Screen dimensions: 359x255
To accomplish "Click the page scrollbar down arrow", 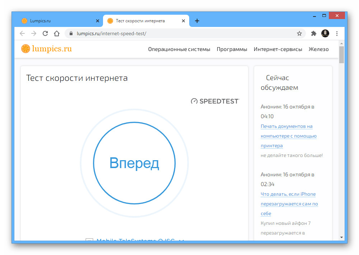I will coord(342,238).
